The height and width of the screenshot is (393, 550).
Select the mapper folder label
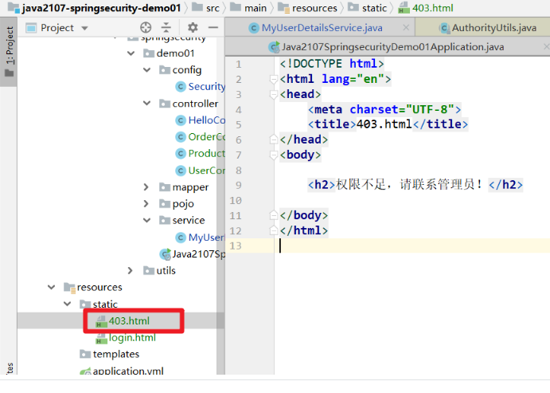[190, 187]
